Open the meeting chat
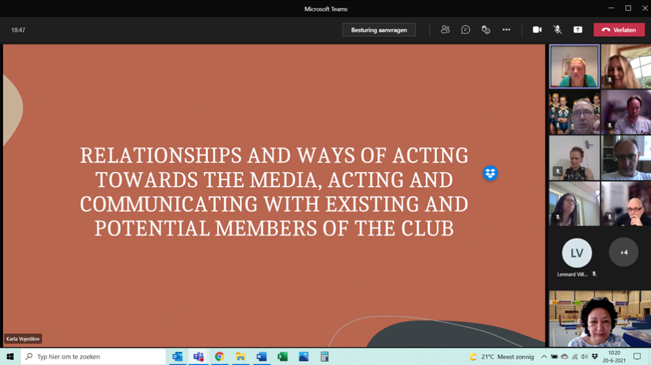Viewport: 651px width, 365px height. point(465,30)
